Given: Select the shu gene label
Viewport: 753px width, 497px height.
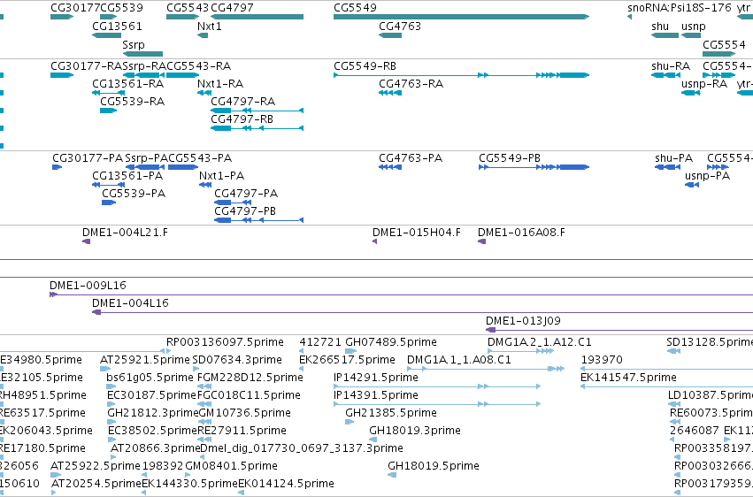Looking at the screenshot, I should tap(660, 26).
